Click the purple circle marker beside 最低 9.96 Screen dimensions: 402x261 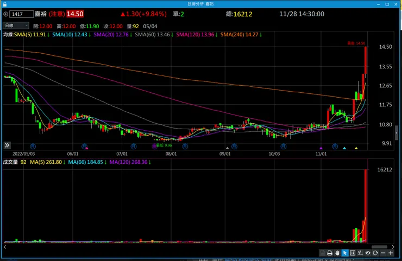click(x=154, y=147)
